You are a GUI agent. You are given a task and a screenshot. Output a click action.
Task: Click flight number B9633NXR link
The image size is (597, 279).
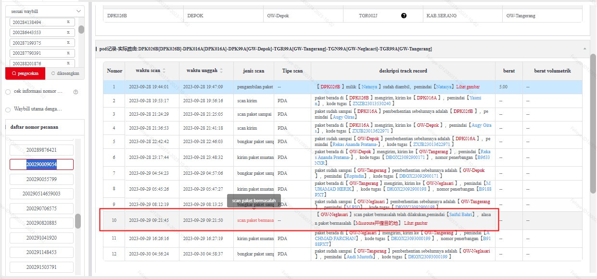click(x=402, y=160)
